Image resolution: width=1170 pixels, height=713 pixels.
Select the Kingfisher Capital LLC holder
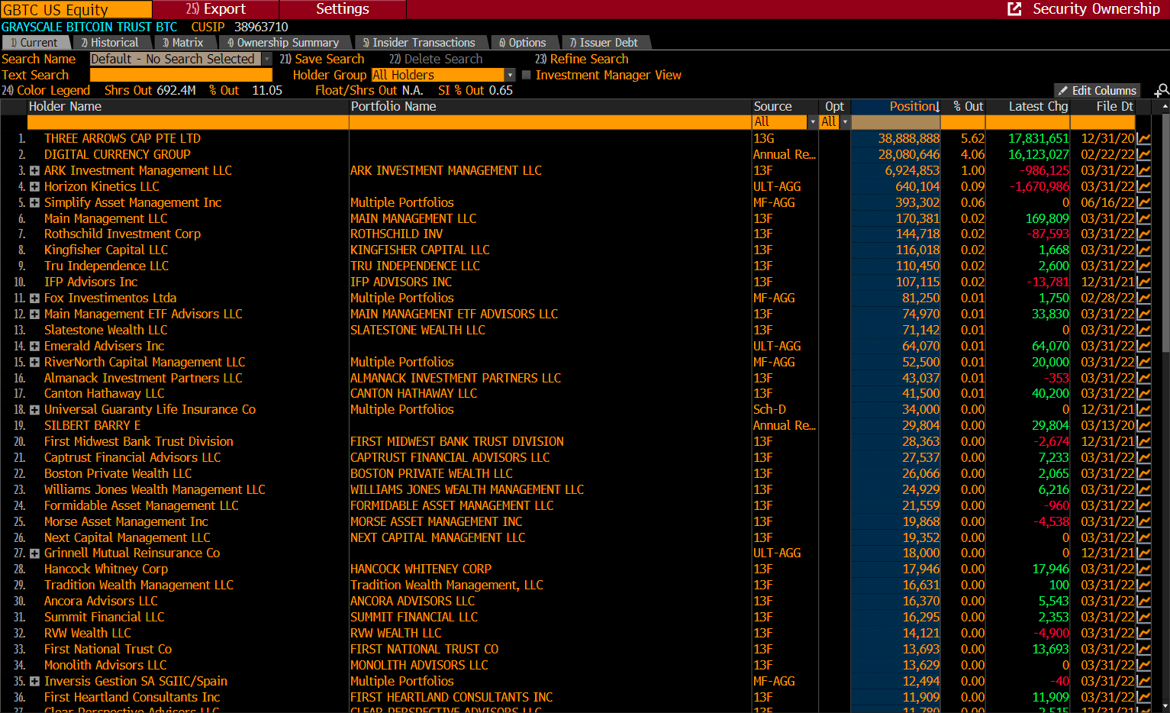pos(105,250)
